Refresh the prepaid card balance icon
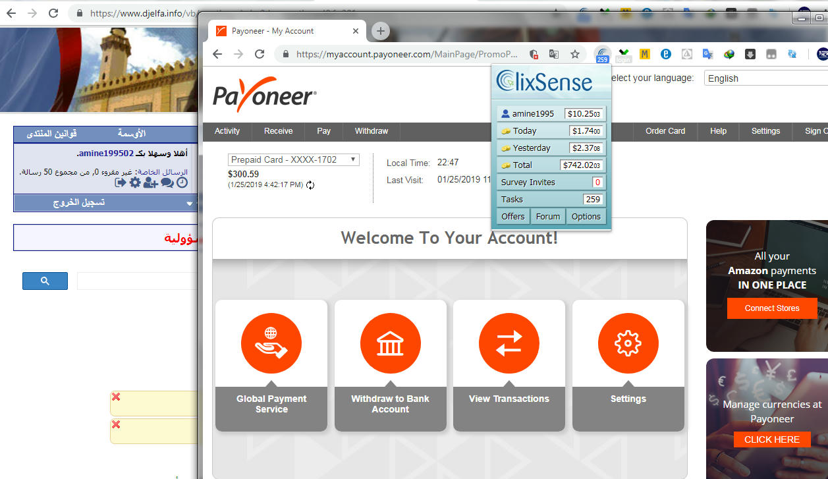 pyautogui.click(x=310, y=185)
